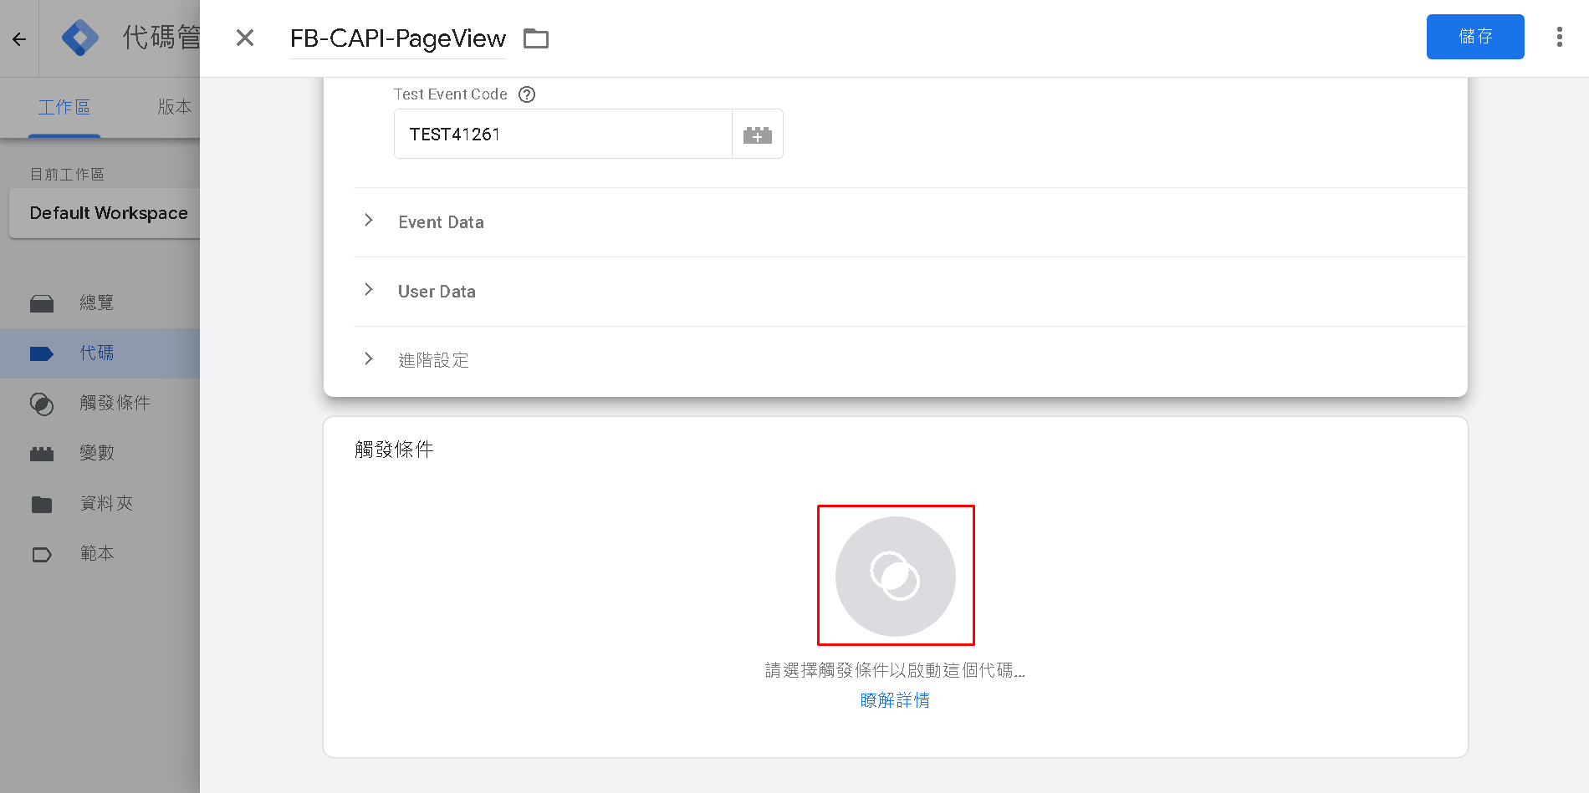Click the 觸發條件 circle icon in sidebar

[42, 404]
